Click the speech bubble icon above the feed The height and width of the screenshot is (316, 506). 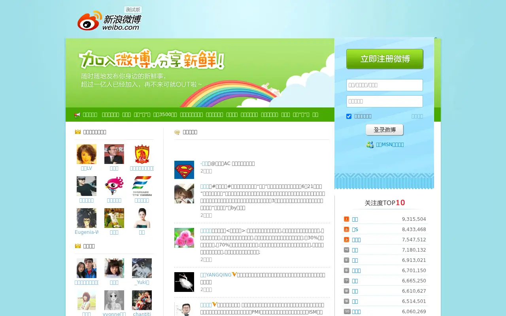pyautogui.click(x=177, y=132)
